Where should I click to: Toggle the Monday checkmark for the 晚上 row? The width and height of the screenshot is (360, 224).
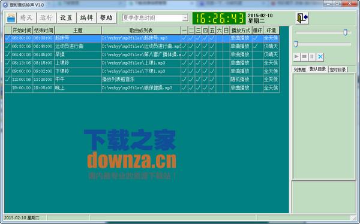click(184, 88)
